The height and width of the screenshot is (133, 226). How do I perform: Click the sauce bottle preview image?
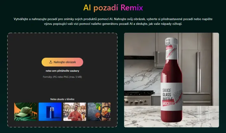point(172,80)
